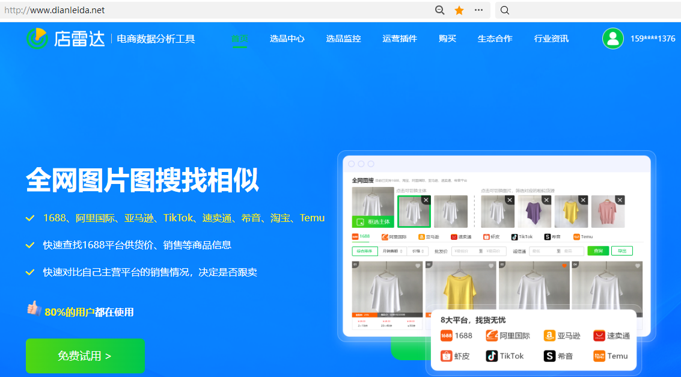Favorite the yellow shirt using its heart toggle
Viewport: 681px width, 377px height.
tap(491, 266)
